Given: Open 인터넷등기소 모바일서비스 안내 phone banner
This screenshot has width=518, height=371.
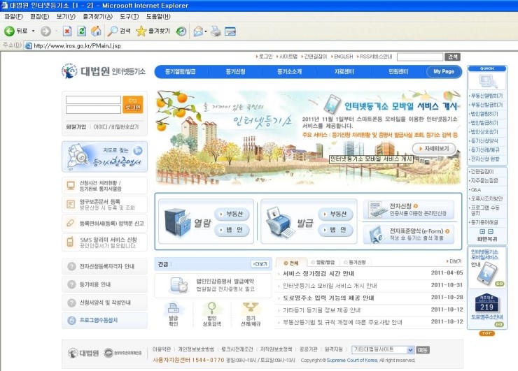Looking at the screenshot, I should 487,268.
